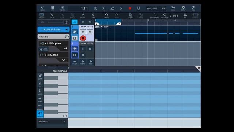Solo track 1 Acoustic Piano
234x132 pixels.
coord(90,32)
